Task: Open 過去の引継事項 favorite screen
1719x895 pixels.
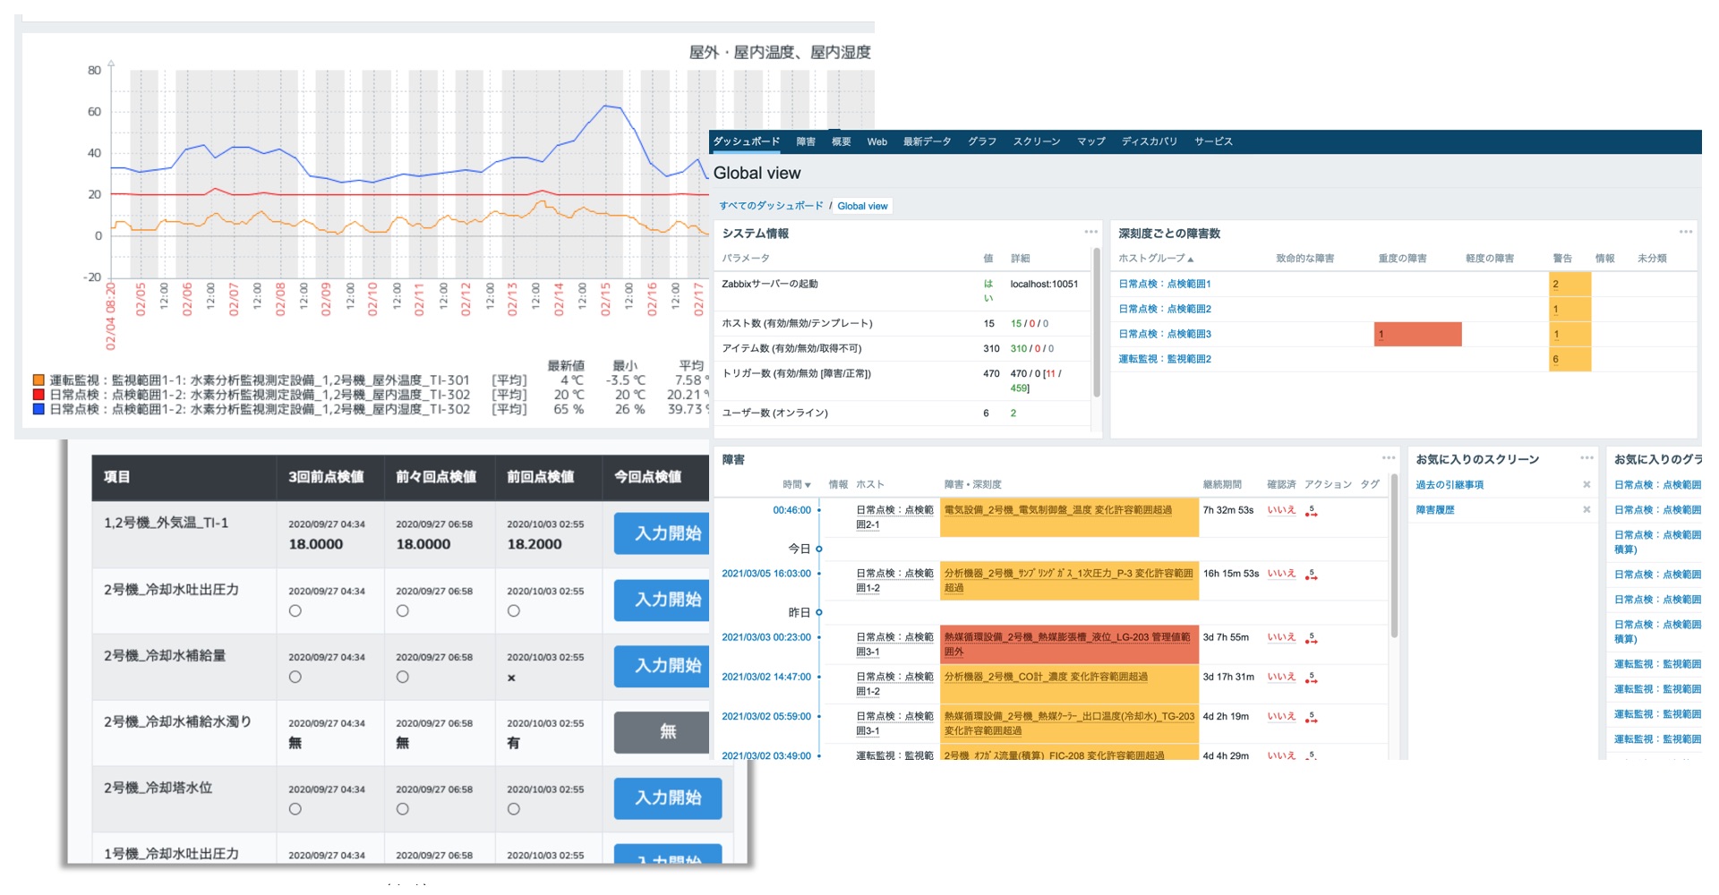Action: tap(1450, 484)
